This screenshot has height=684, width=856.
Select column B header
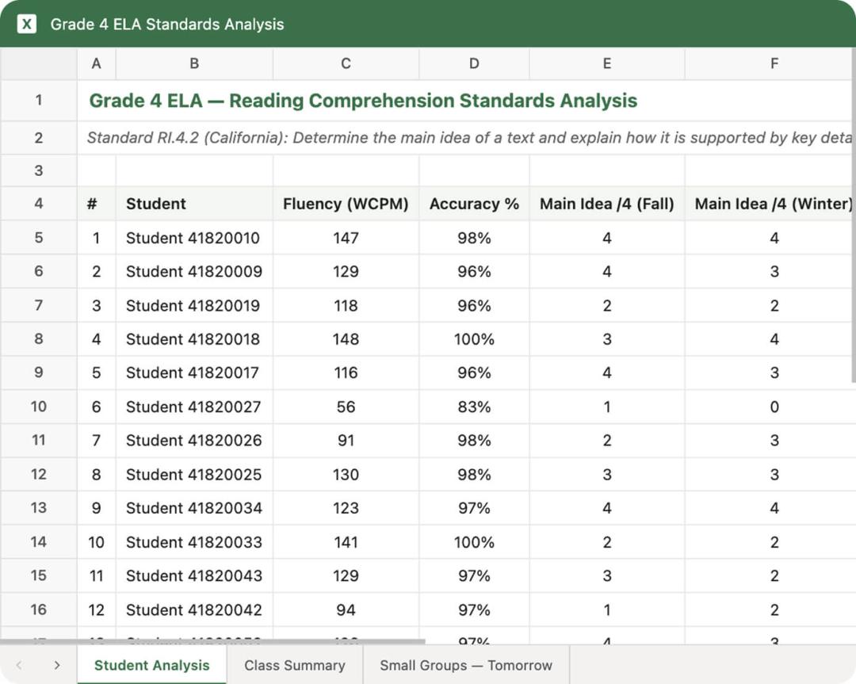coord(194,64)
